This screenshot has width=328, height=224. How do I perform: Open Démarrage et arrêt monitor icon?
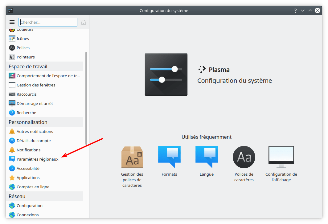coord(12,104)
